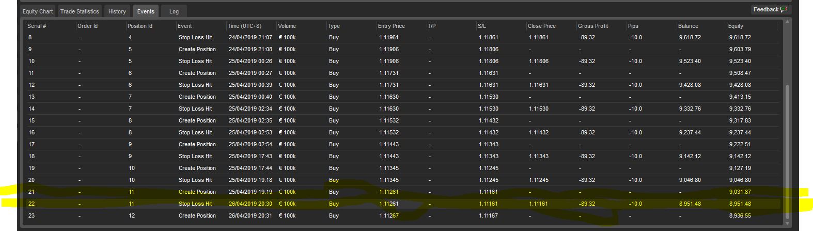Click the Feedback button

pyautogui.click(x=770, y=10)
